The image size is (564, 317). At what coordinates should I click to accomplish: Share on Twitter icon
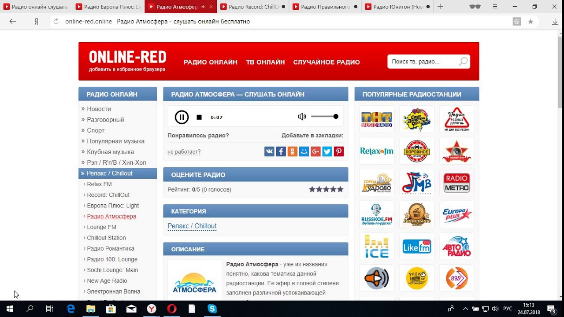[327, 151]
